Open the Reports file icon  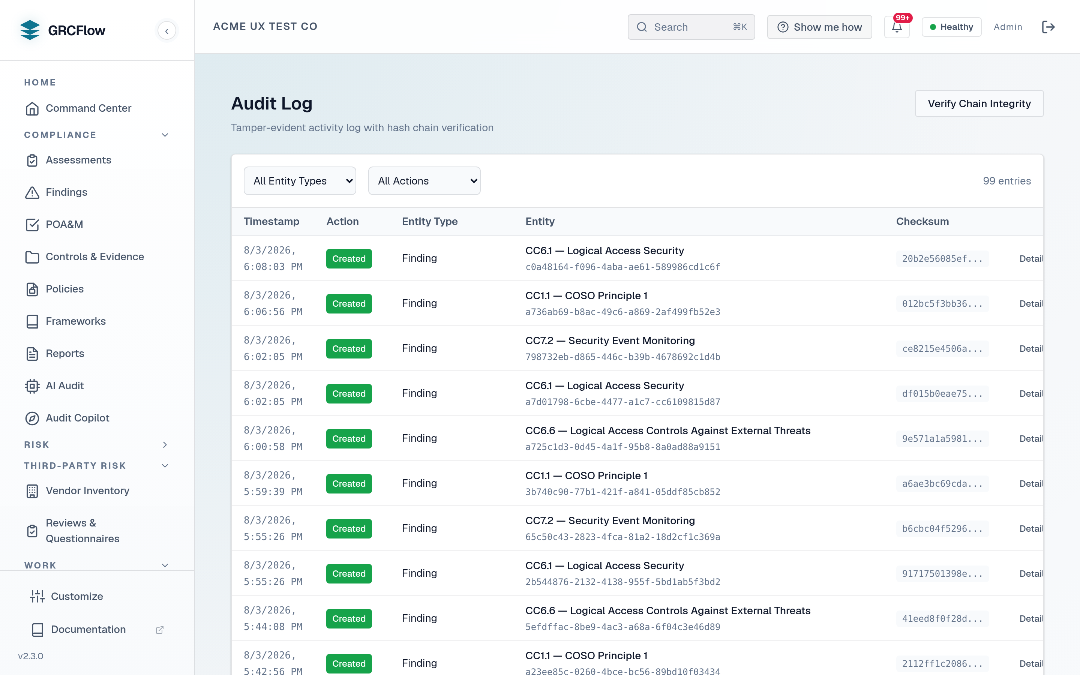tap(32, 354)
